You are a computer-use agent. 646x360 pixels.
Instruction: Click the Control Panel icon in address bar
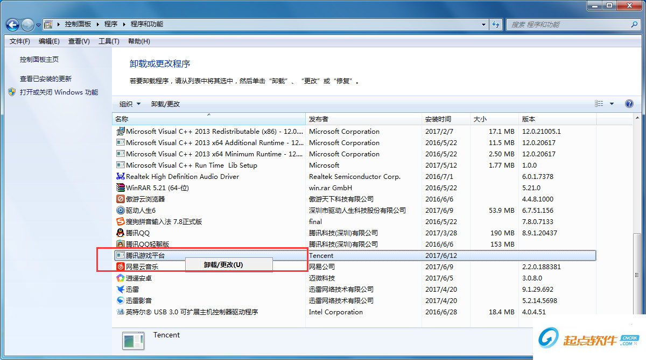pyautogui.click(x=48, y=24)
